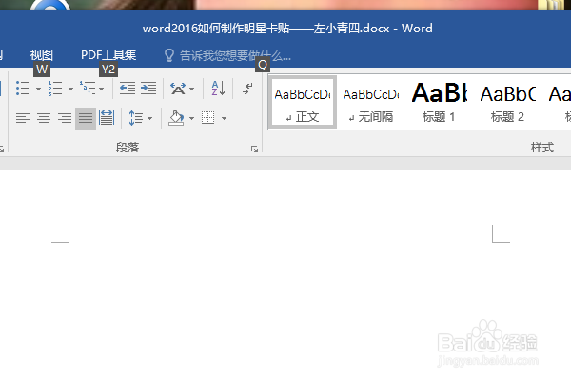Switch to the 视图 ribbon tab
This screenshot has width=571, height=381.
tap(42, 55)
